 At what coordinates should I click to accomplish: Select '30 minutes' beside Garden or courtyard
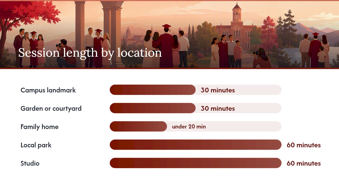coord(218,108)
